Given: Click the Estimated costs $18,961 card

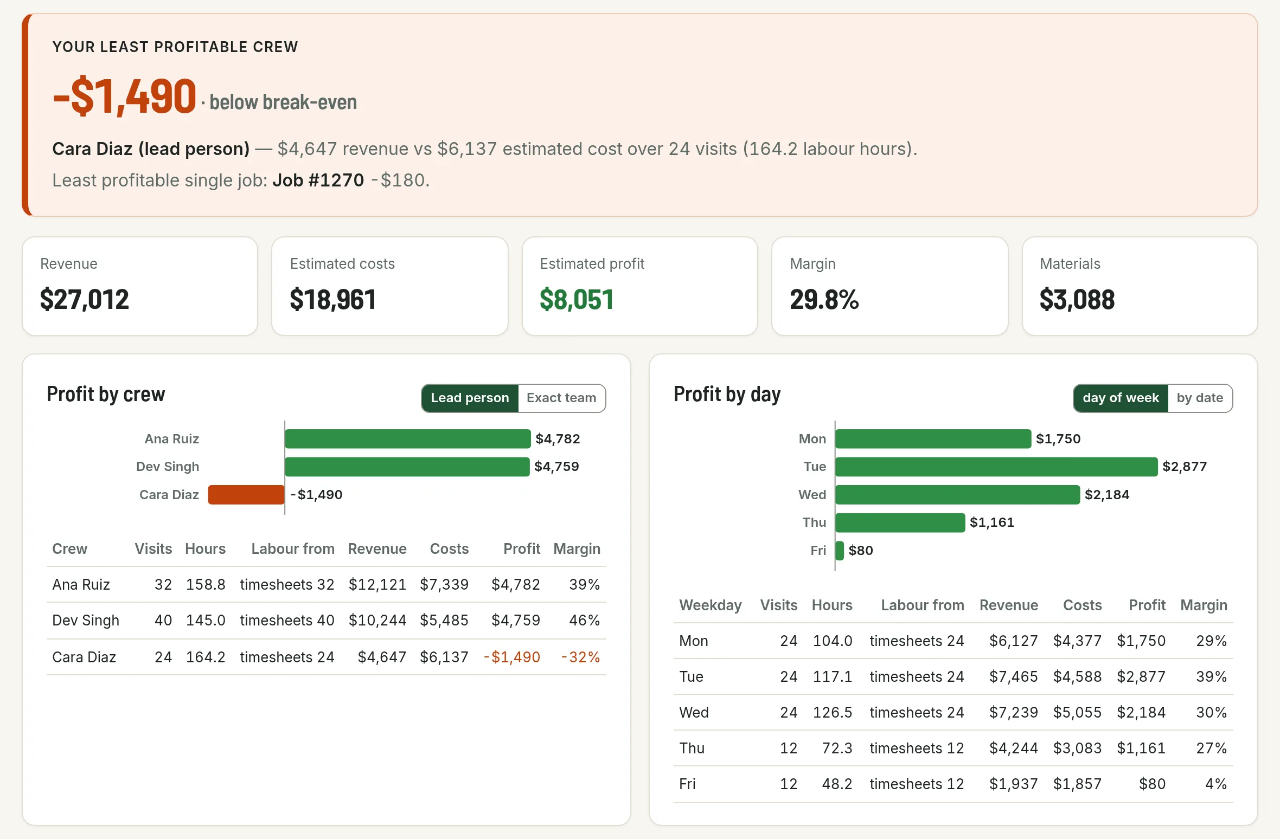Looking at the screenshot, I should pyautogui.click(x=389, y=286).
